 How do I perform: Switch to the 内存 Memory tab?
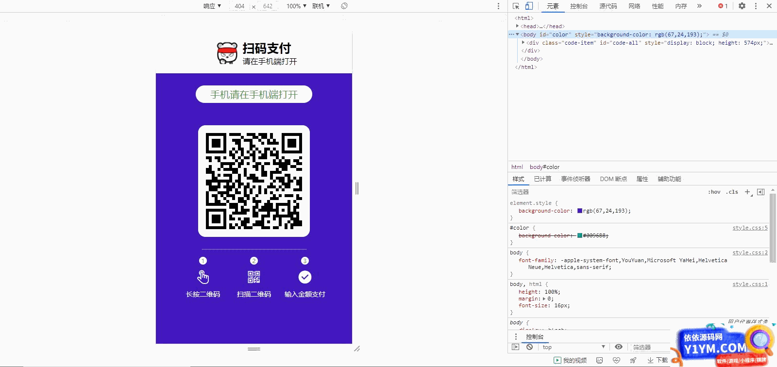681,6
